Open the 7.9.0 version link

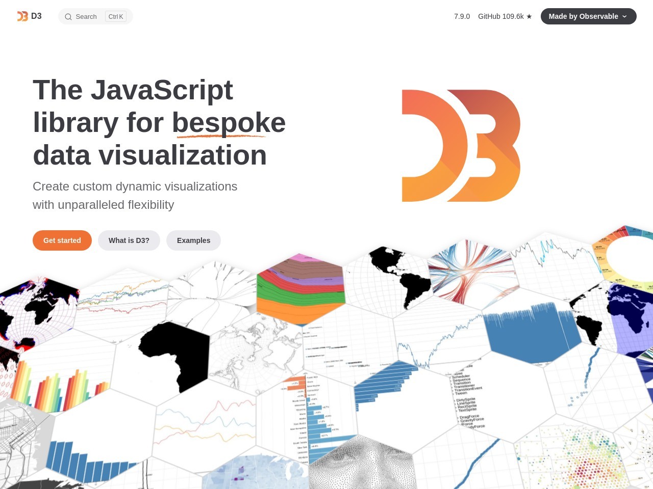[462, 16]
